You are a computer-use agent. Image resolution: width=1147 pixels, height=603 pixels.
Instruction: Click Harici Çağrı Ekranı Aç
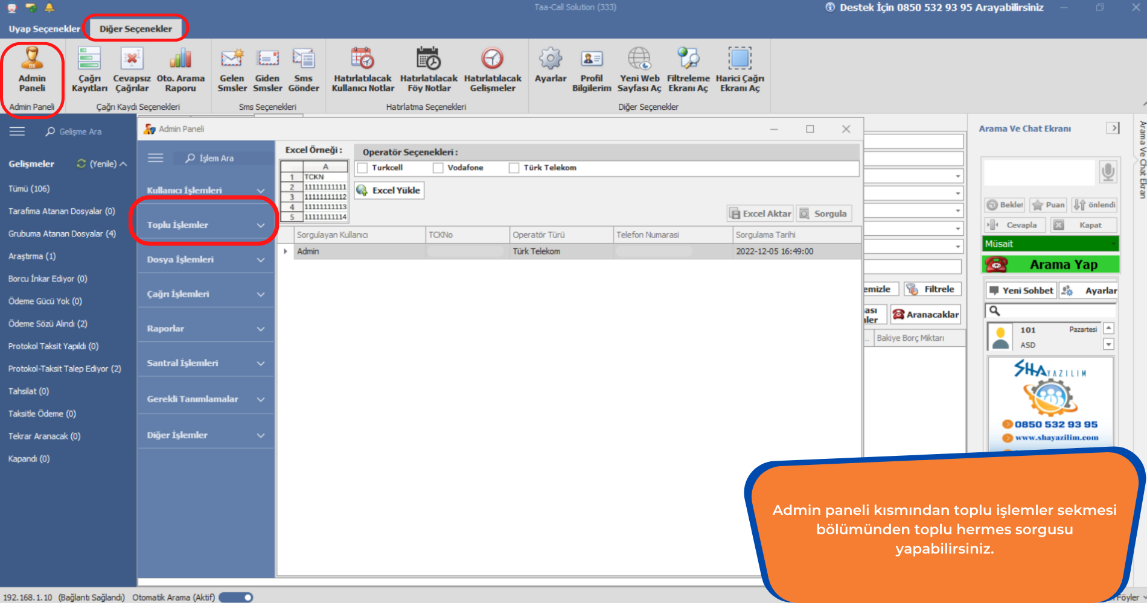[x=740, y=69]
